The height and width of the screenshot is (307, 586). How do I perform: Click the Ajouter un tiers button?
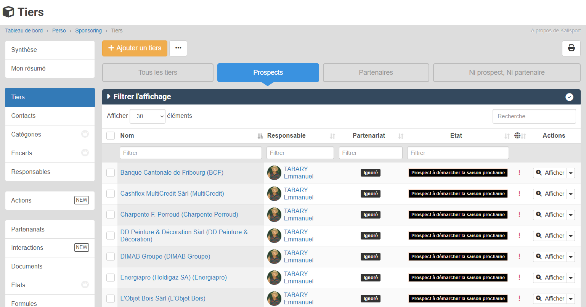coord(135,48)
